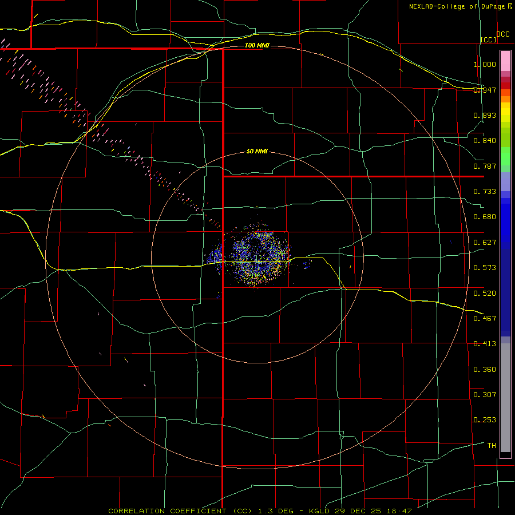Click the 0.573 scale value
The image size is (515, 515).
click(x=485, y=268)
